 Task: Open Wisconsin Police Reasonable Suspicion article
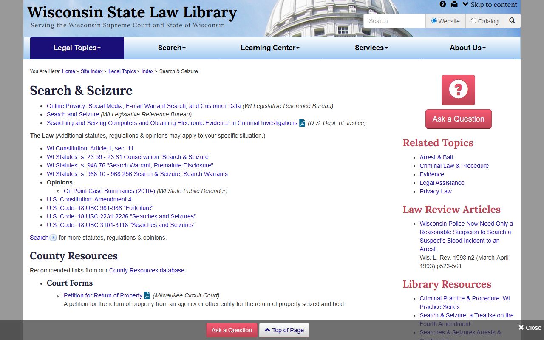coord(466,236)
